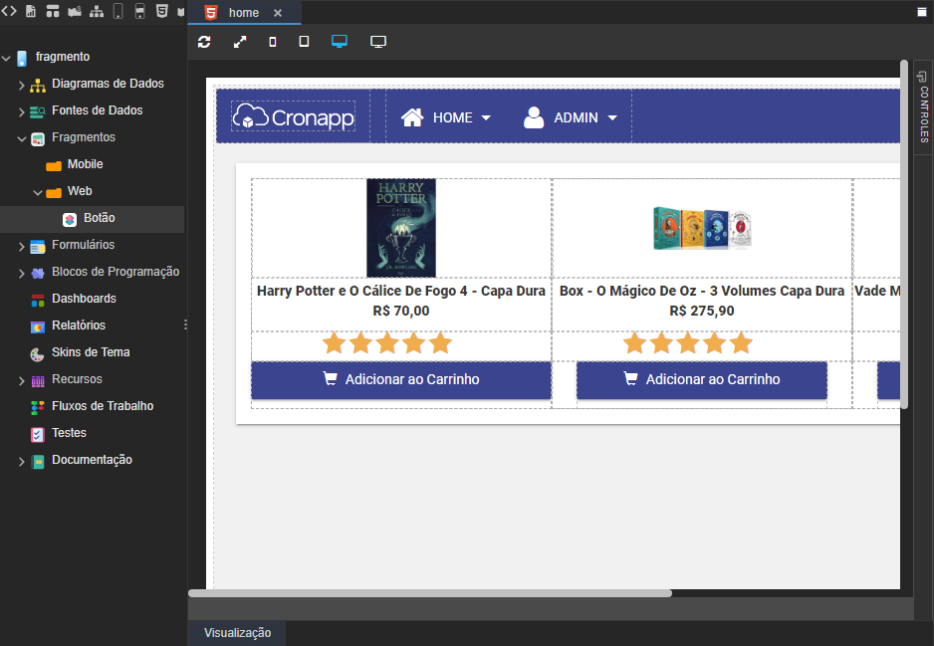
Task: Select the home editor tab
Action: point(244,13)
